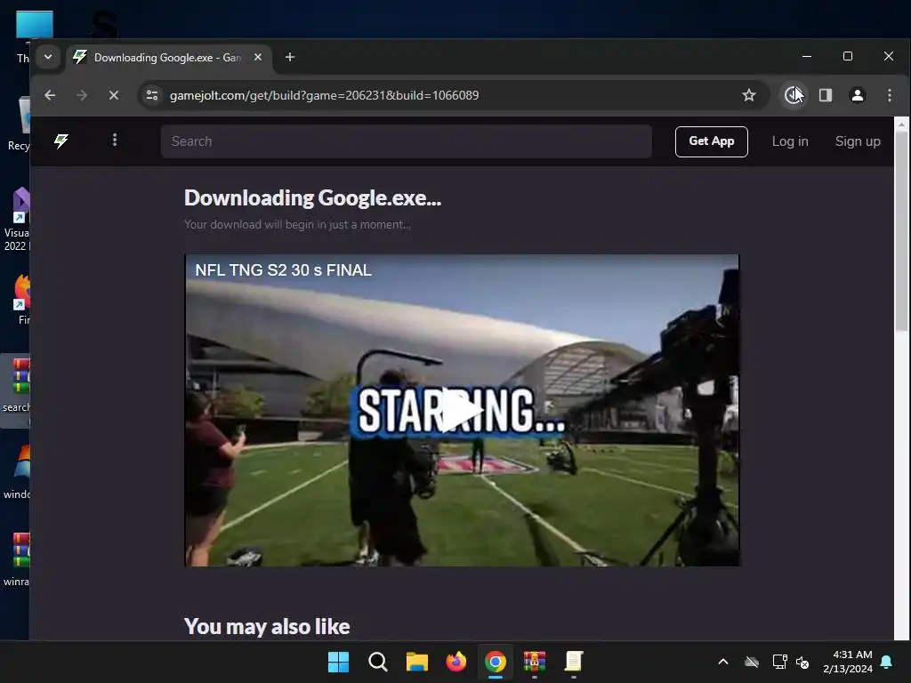Click the page vertical scrollbar thumb
This screenshot has height=683, width=911.
tap(902, 231)
